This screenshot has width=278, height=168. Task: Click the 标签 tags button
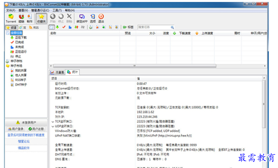128,27
